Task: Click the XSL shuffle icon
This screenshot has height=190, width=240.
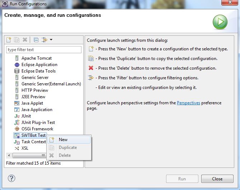Action: [x=17, y=148]
